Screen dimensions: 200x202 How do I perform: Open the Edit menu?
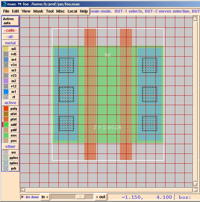point(15,11)
